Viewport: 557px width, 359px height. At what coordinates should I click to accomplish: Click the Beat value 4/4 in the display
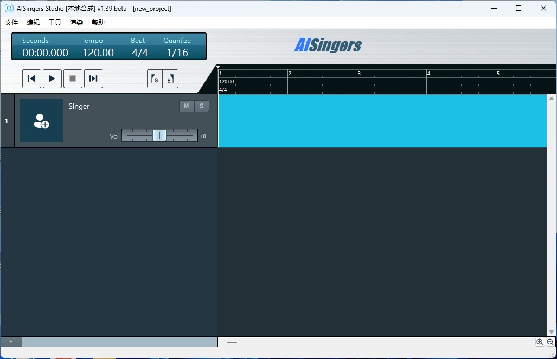coord(139,53)
